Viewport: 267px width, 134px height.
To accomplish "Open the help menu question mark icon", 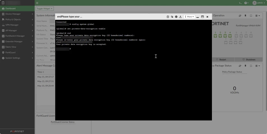I will click(x=246, y=3).
